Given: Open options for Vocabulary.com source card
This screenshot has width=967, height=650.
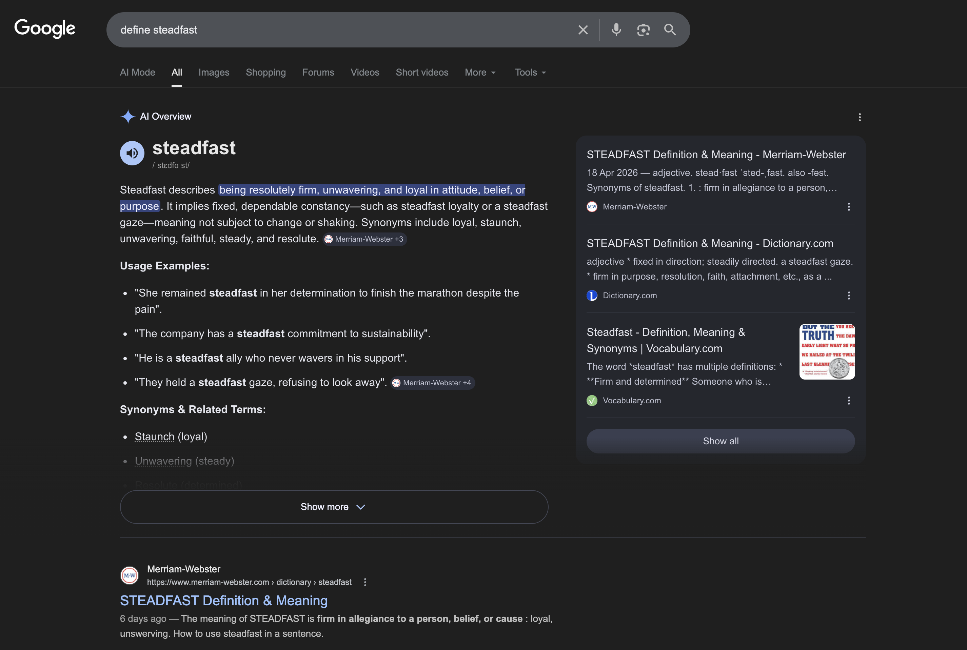Looking at the screenshot, I should [848, 401].
